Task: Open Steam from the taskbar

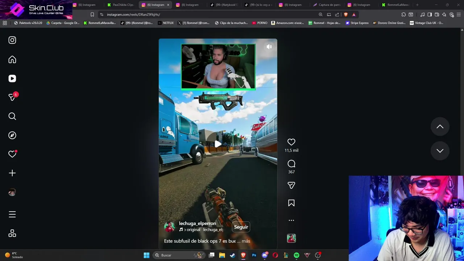Action: (232, 255)
